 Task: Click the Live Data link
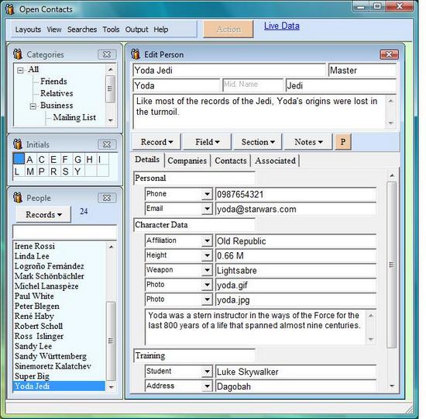coord(282,26)
